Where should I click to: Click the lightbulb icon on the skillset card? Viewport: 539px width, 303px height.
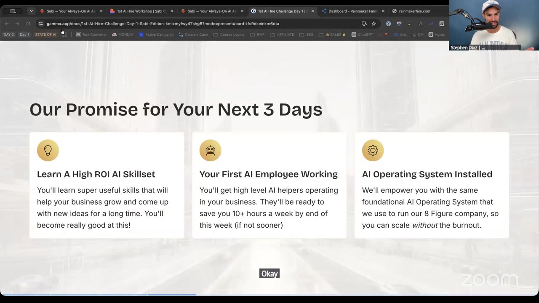pos(48,150)
